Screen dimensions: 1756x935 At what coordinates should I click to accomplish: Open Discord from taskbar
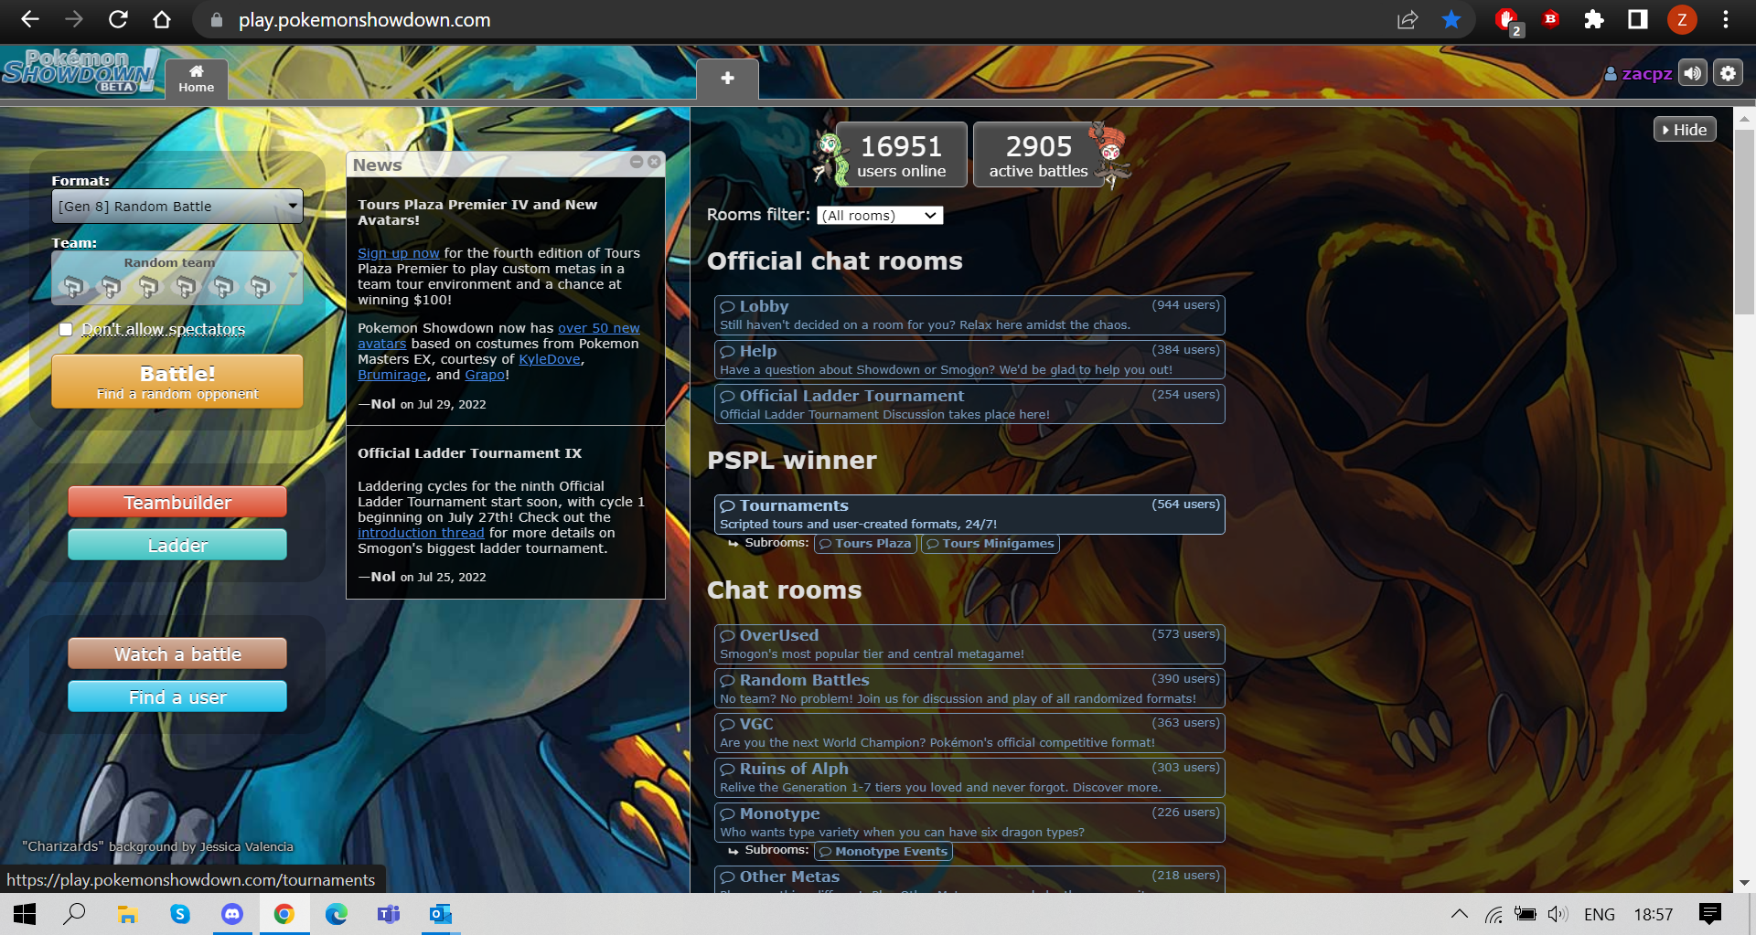click(x=232, y=914)
